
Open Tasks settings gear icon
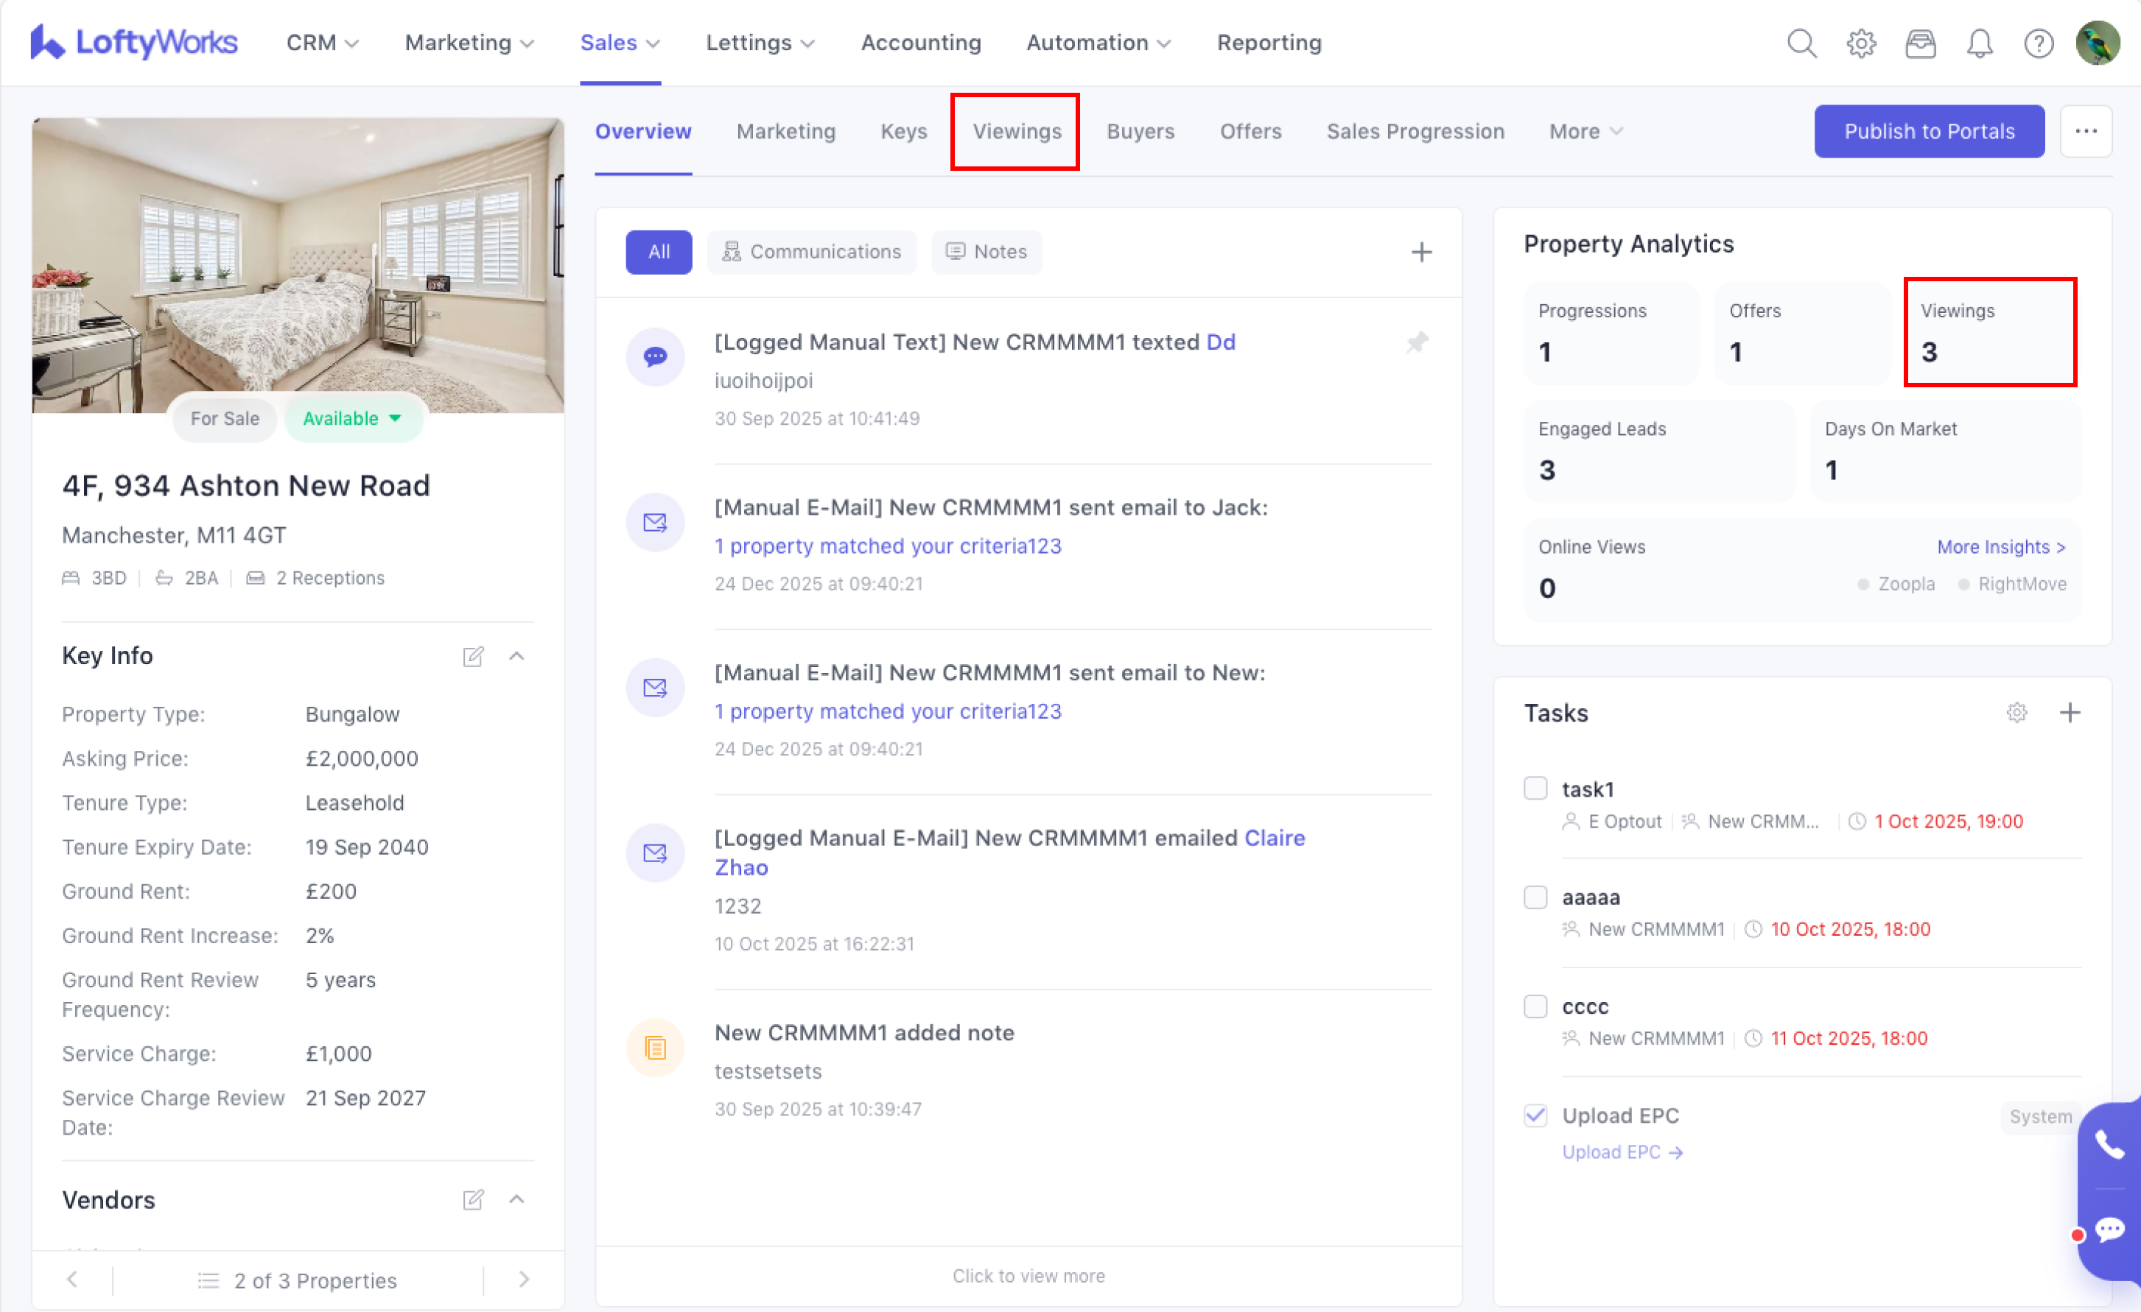point(2016,713)
